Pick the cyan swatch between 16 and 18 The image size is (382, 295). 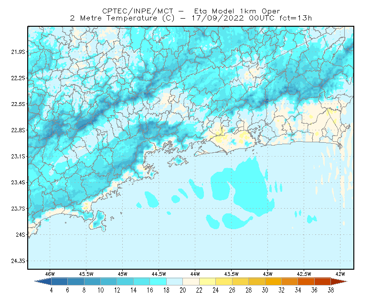pyautogui.click(x=158, y=282)
